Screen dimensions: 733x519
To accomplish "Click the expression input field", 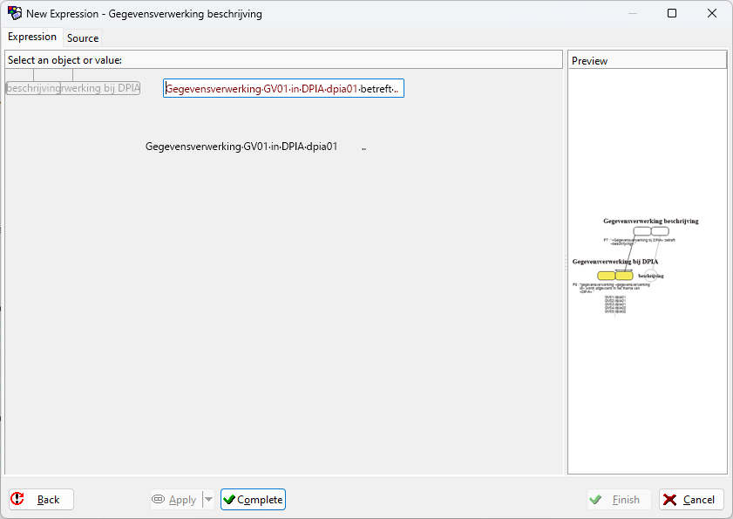I will click(283, 89).
